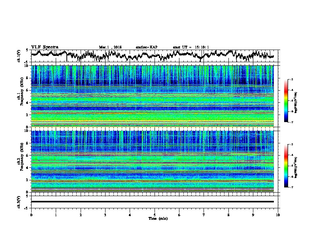Click the ch.1 spectrogram color scale bar
The height and width of the screenshot is (241, 313).
point(286,101)
